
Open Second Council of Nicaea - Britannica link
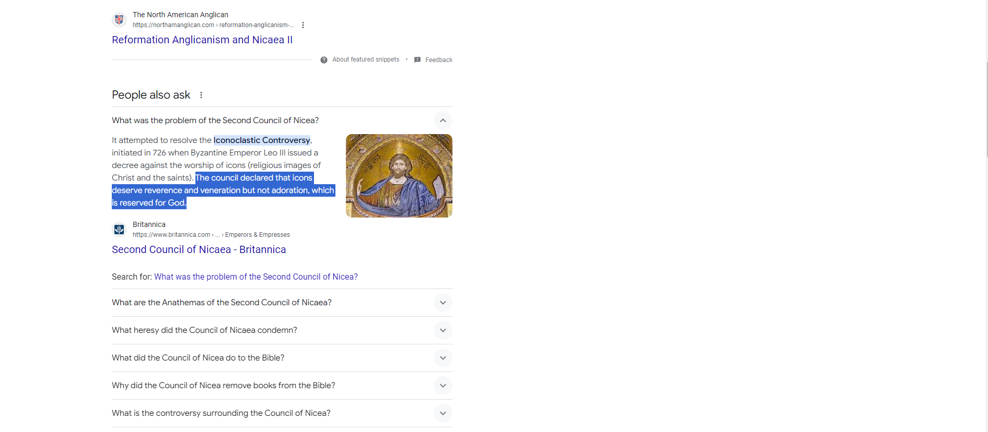(x=199, y=250)
